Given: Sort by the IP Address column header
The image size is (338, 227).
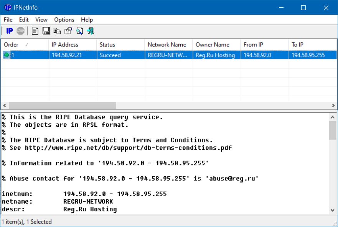Looking at the screenshot, I should click(73, 45).
